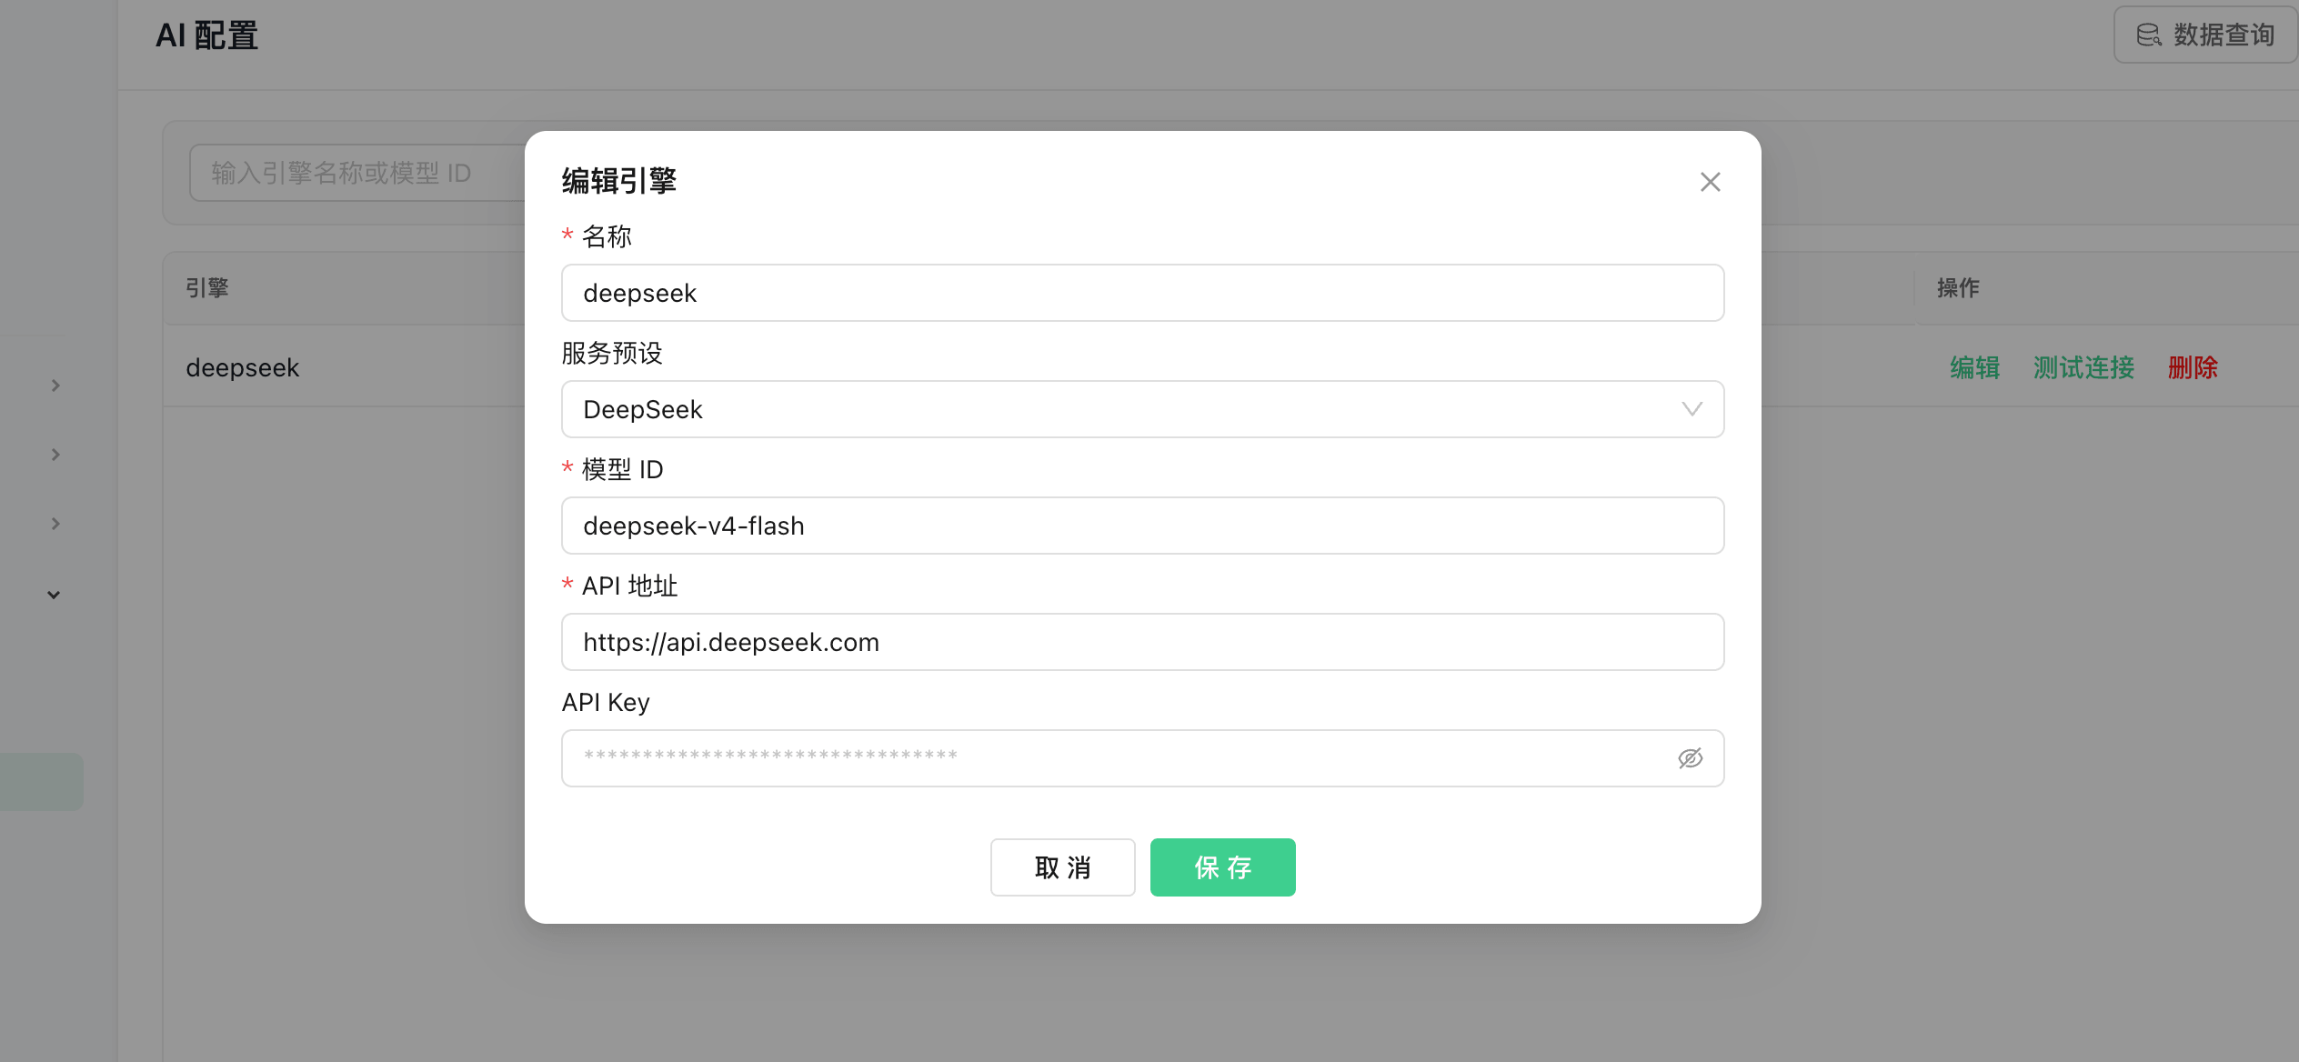The height and width of the screenshot is (1062, 2299).
Task: Toggle API Key visibility eye icon
Action: point(1690,758)
